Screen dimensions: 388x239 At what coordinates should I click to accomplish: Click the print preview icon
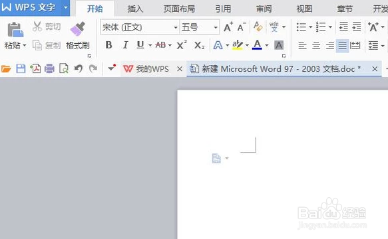[x=64, y=68]
